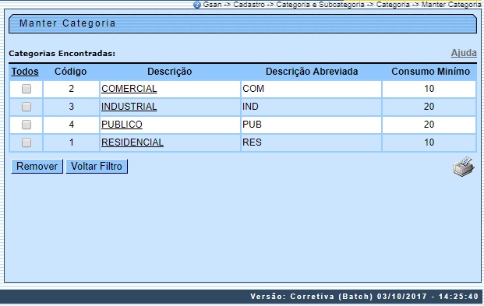Click consumo value 20 in INDUSTRIAL row
The width and height of the screenshot is (484, 306).
coord(429,107)
